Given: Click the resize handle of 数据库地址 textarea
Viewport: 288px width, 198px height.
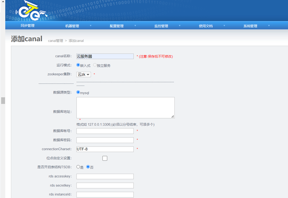Looking at the screenshot, I should tap(173, 117).
